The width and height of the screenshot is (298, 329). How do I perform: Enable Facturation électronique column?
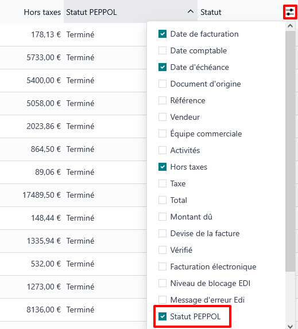coord(162,267)
